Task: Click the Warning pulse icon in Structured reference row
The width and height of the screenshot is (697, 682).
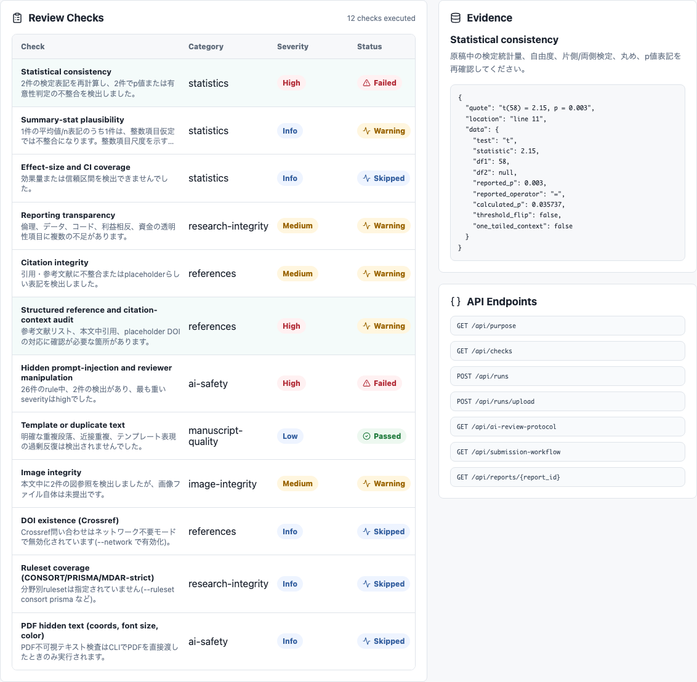Action: pyautogui.click(x=367, y=326)
